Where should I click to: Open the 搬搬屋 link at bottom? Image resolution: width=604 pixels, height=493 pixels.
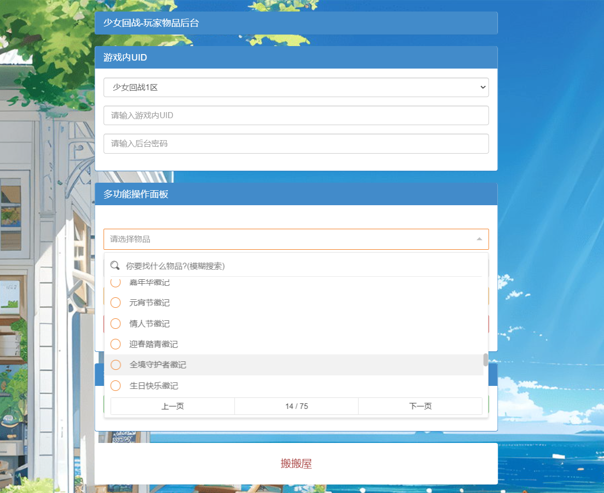(296, 463)
